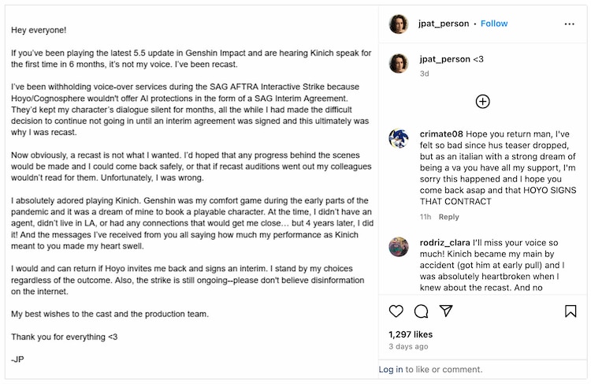Save post with bookmark icon
The width and height of the screenshot is (591, 384).
point(571,311)
